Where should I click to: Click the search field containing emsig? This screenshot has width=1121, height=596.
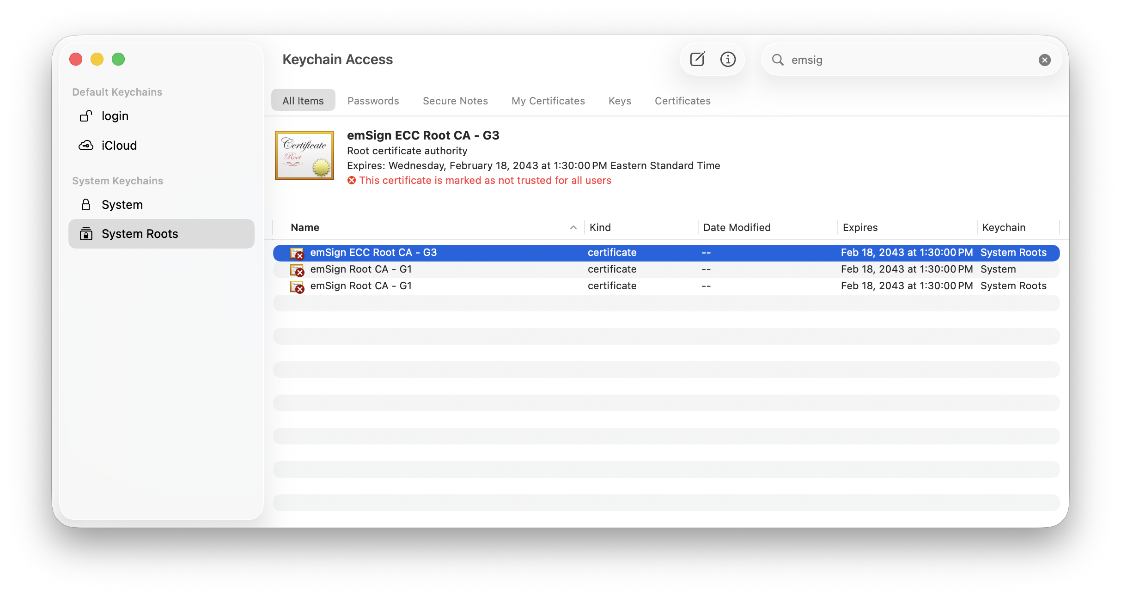[911, 60]
